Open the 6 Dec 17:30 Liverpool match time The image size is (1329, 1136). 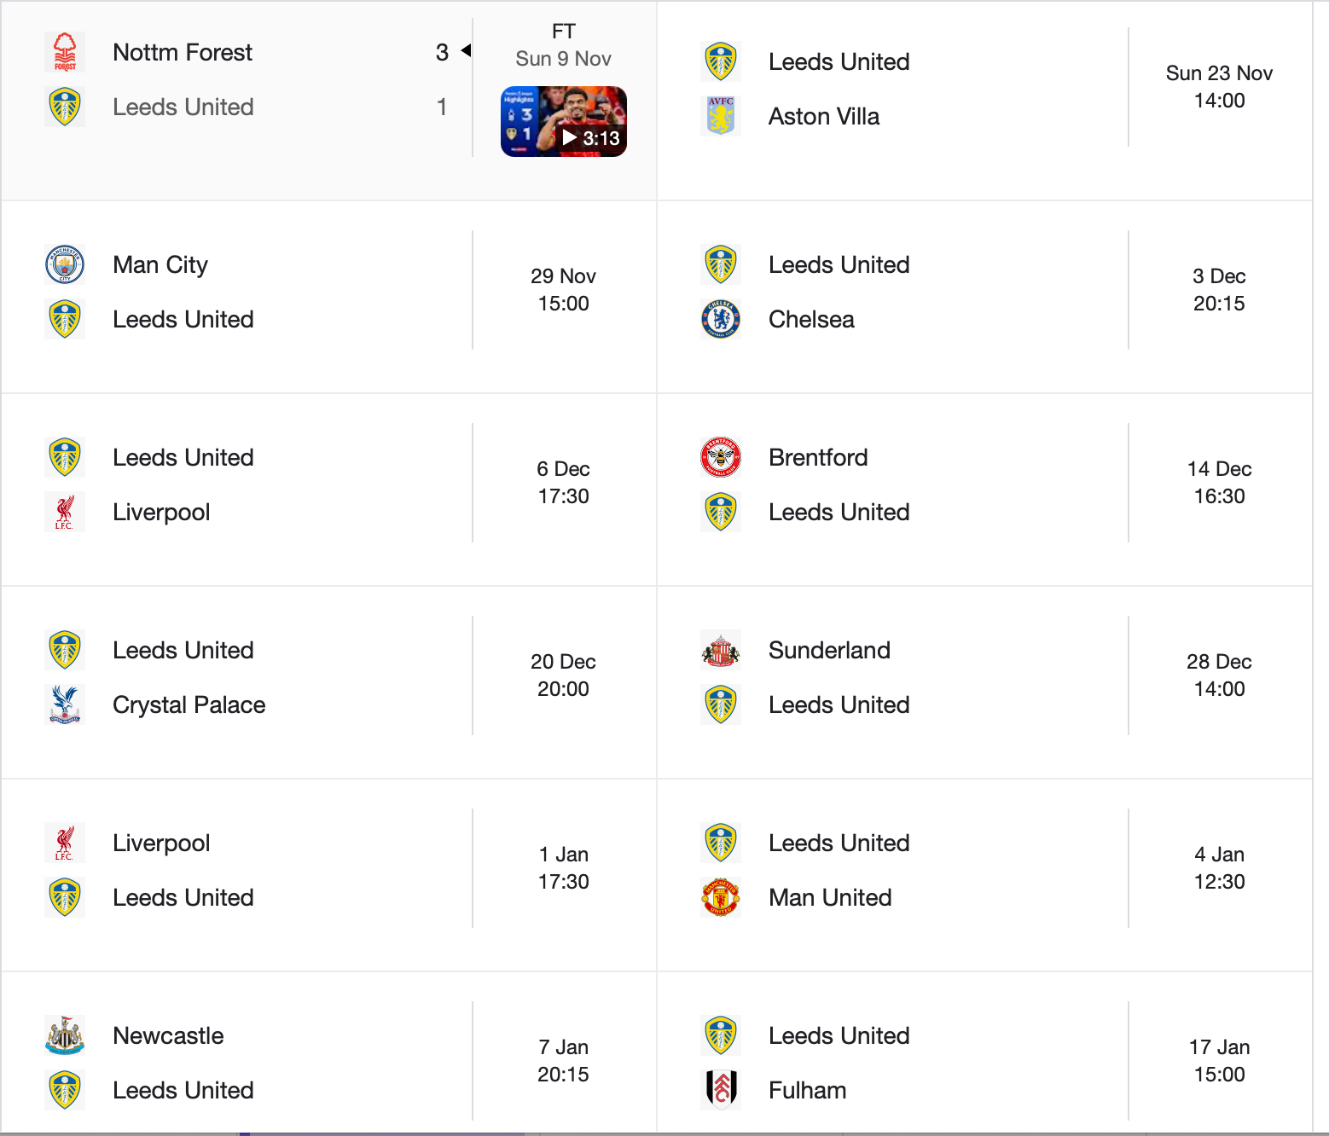click(563, 483)
